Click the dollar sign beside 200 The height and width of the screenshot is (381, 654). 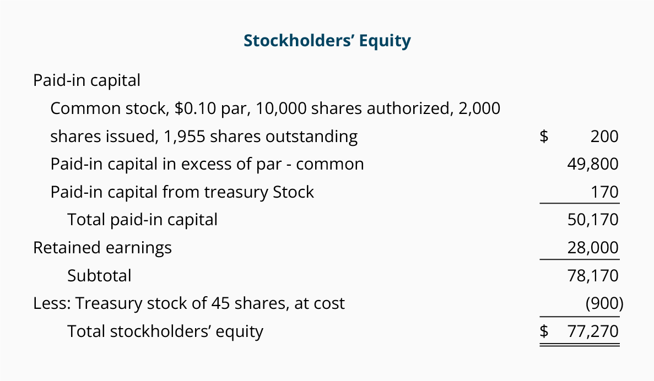544,137
